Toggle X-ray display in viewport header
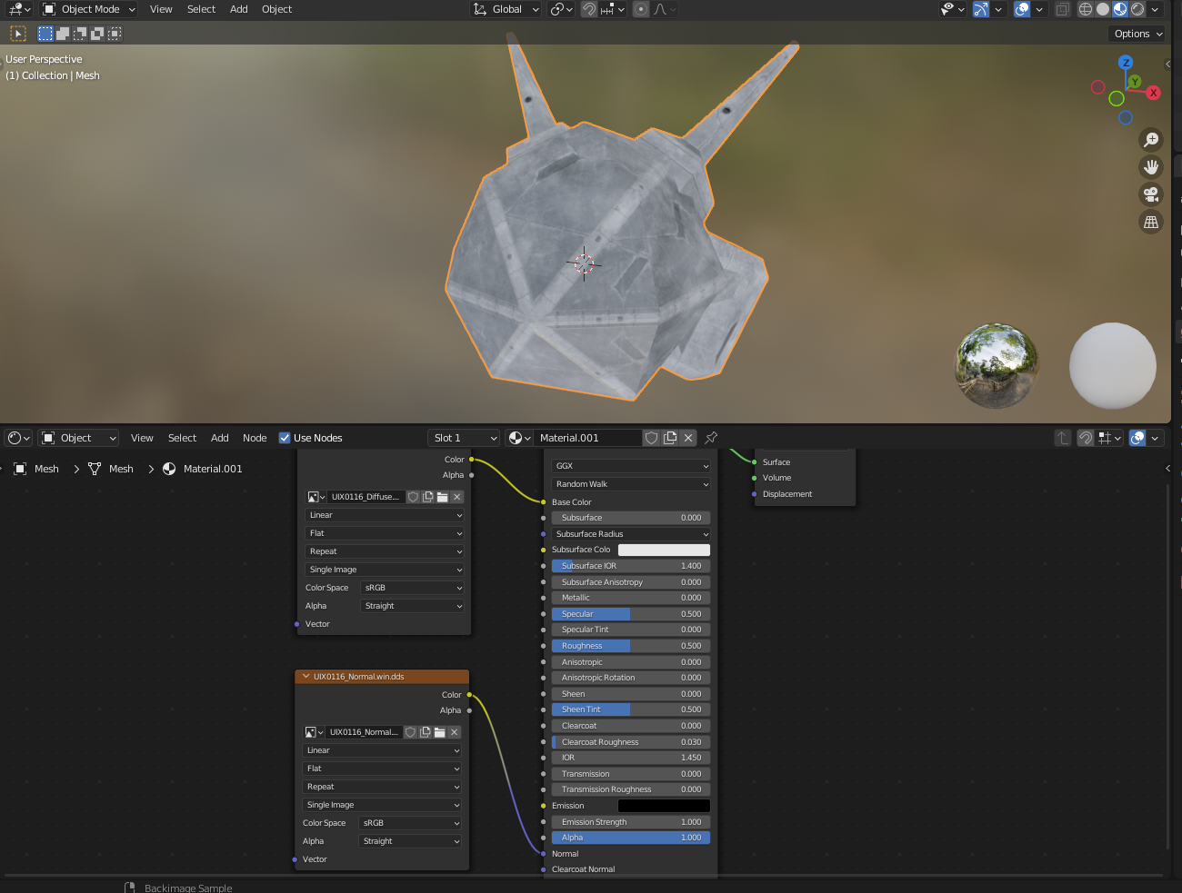This screenshot has width=1182, height=893. pyautogui.click(x=1062, y=9)
